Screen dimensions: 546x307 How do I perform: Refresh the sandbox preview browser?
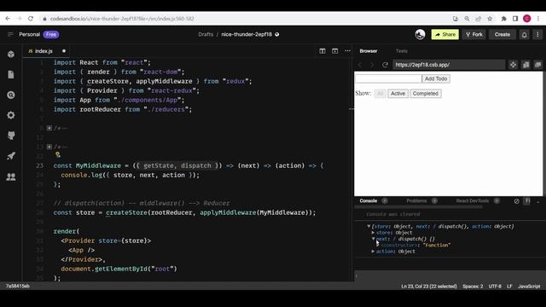point(385,65)
